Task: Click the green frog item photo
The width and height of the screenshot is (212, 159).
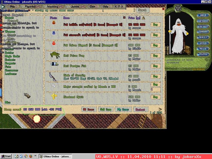Action: pos(55,55)
